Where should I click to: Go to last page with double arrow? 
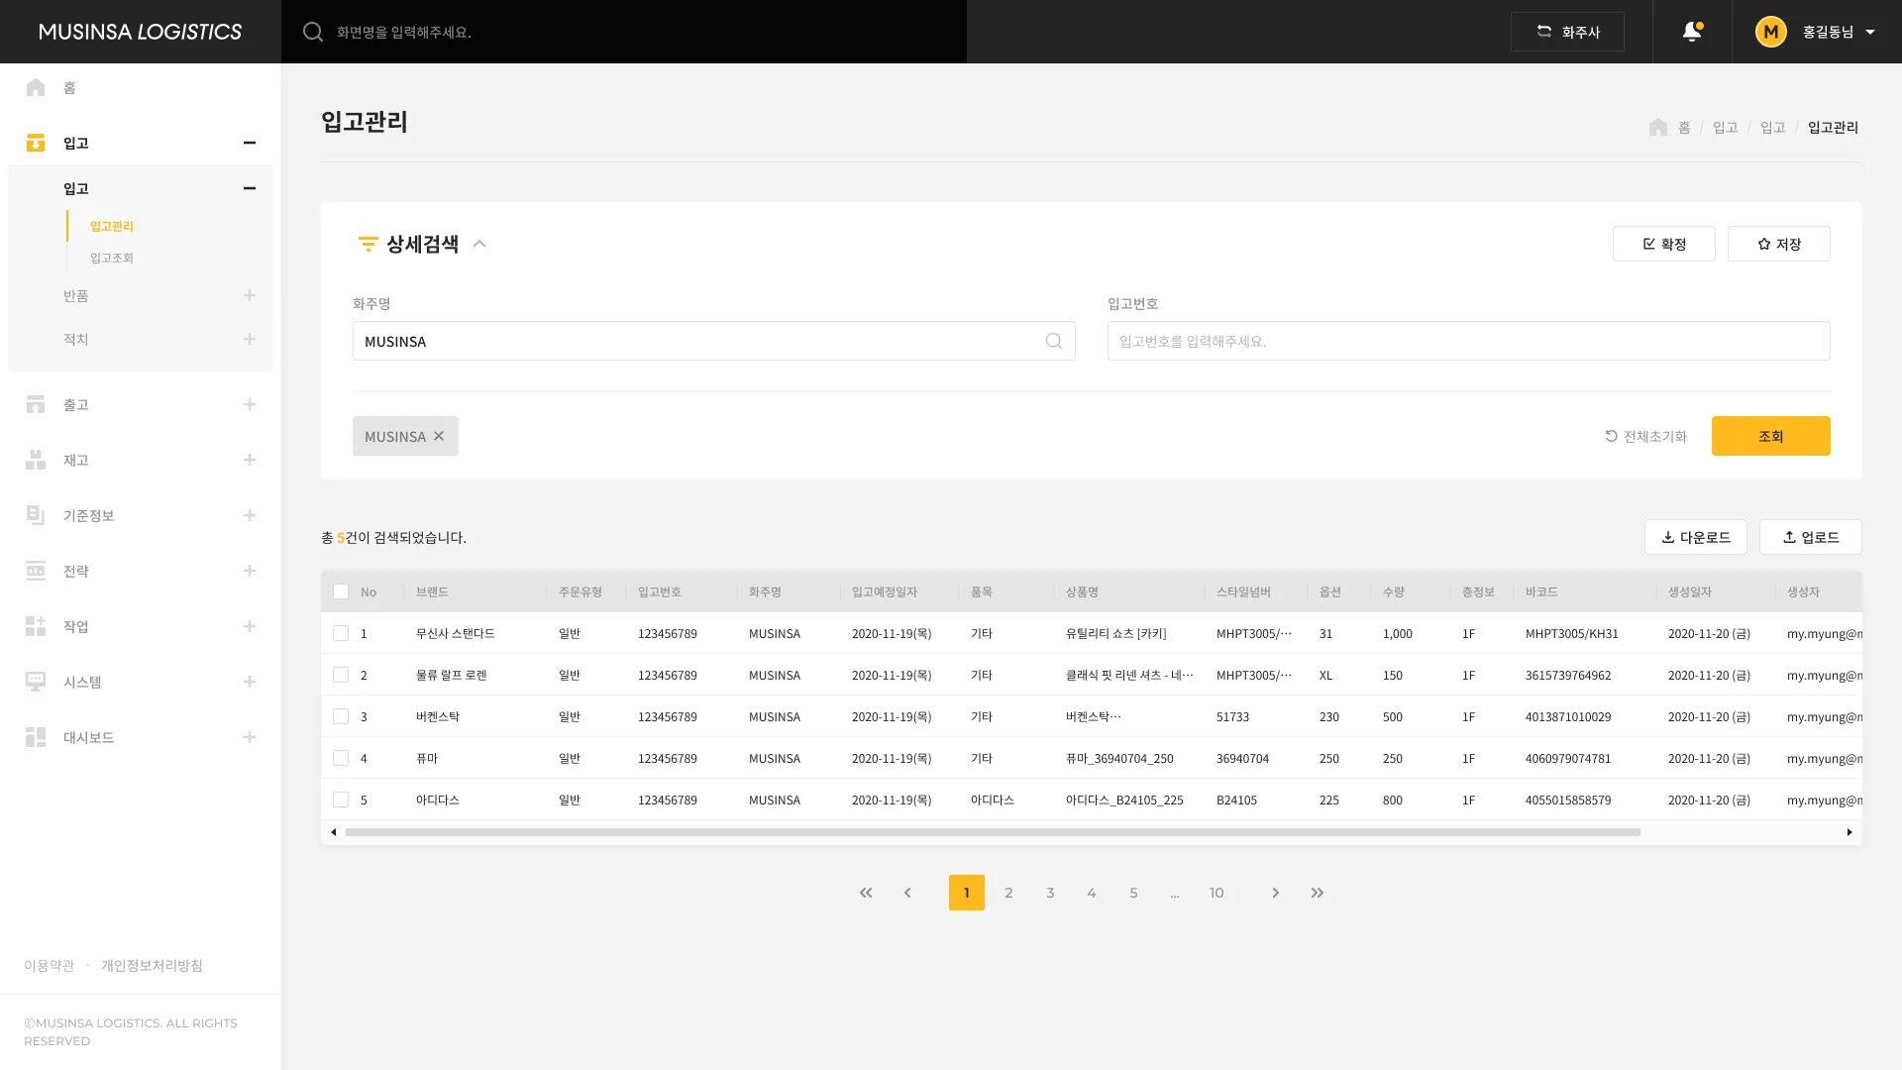(x=1317, y=893)
